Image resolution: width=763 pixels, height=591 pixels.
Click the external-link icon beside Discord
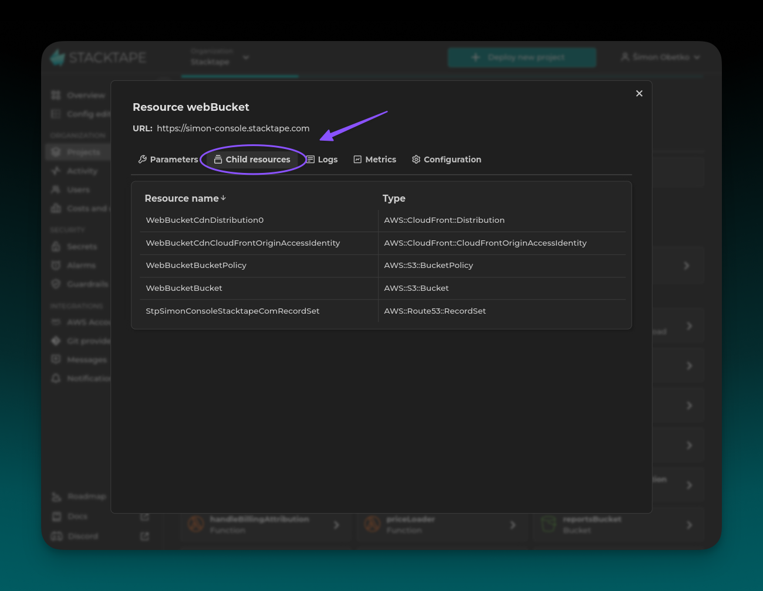click(145, 536)
